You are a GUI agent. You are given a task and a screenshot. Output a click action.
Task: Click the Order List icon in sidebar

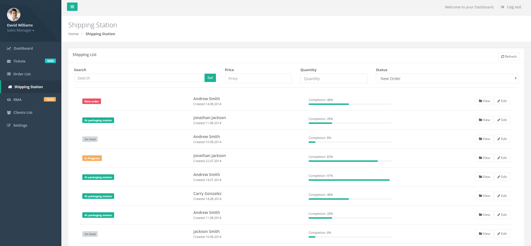tap(9, 74)
